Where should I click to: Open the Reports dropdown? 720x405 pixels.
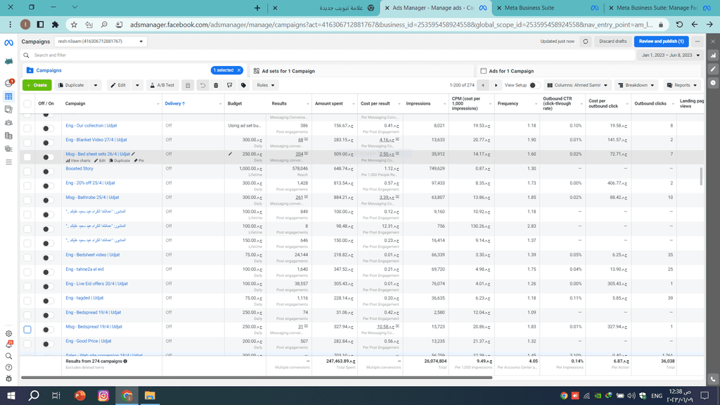(682, 85)
